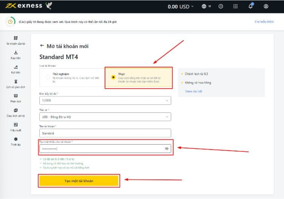Click the back arrow beside Mở tài khoản mới

(42, 46)
